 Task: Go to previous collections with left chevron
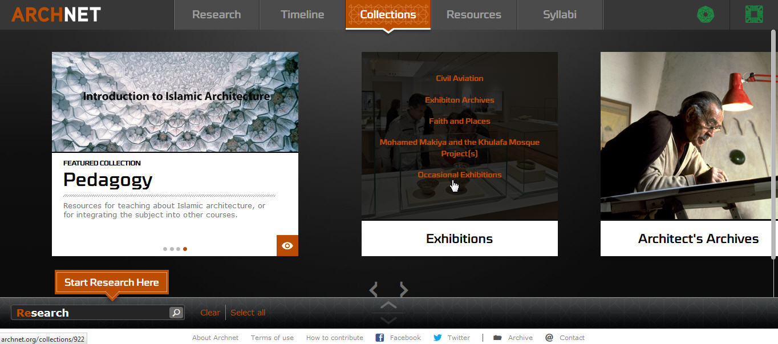(374, 290)
